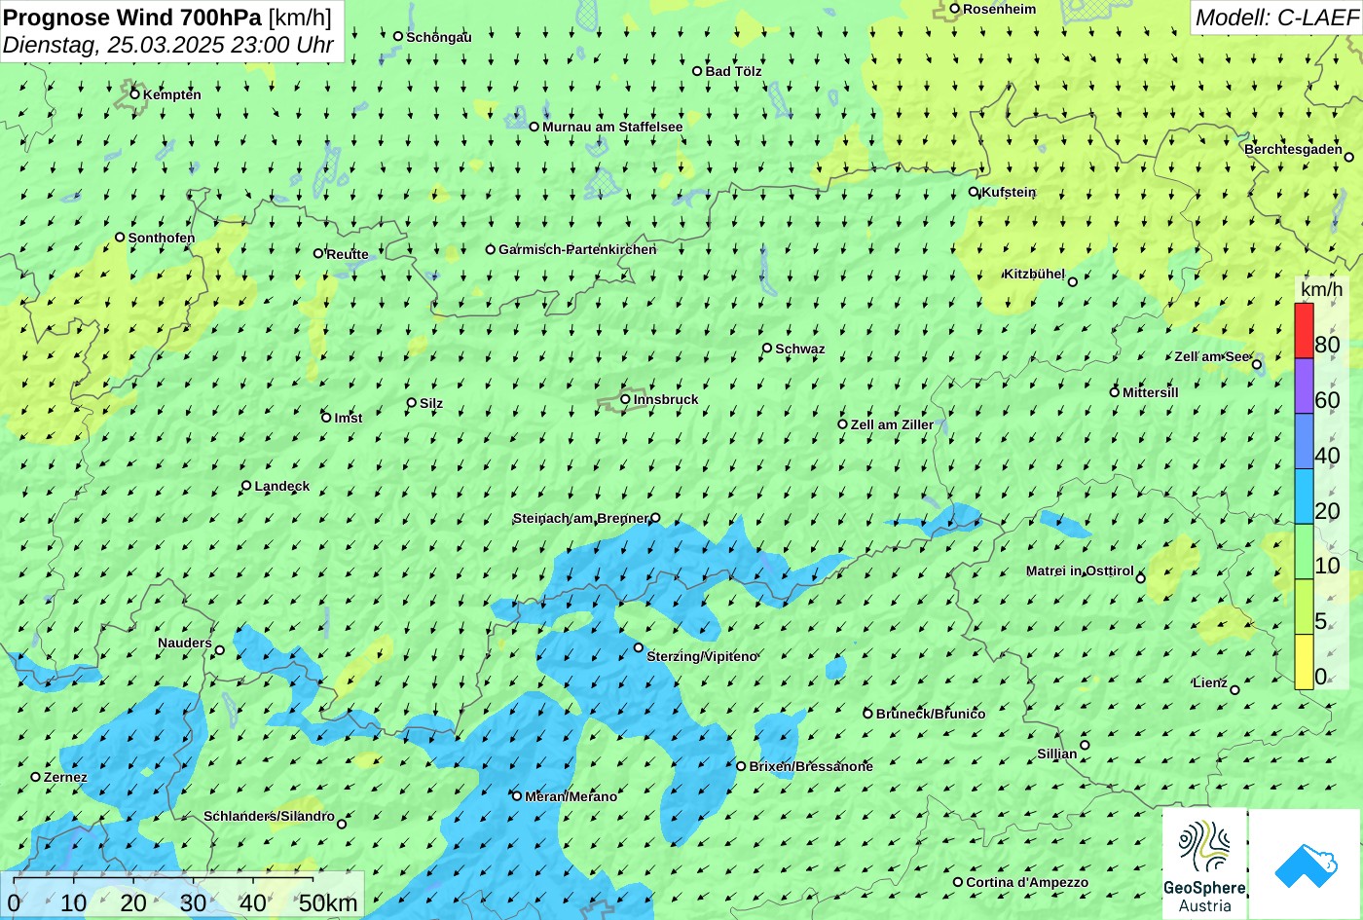
Task: Click the cyan 20 km/h legend swatch
Action: (1304, 497)
